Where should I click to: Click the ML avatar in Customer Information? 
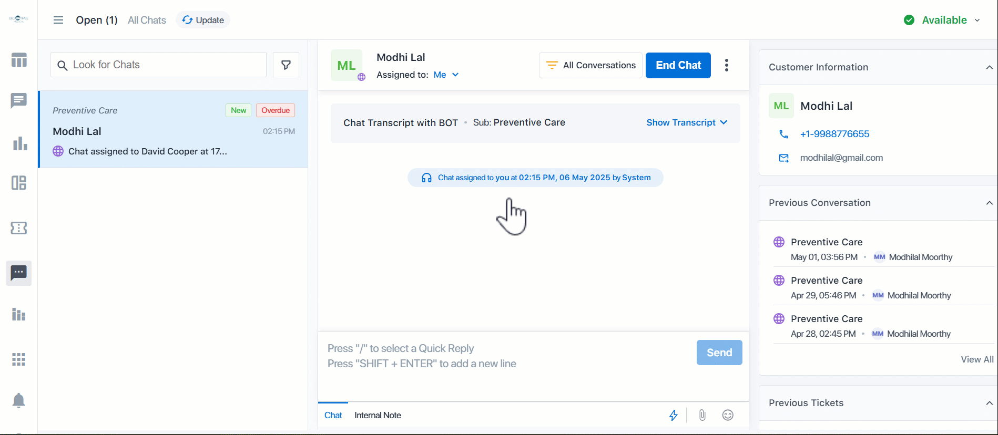click(x=781, y=106)
